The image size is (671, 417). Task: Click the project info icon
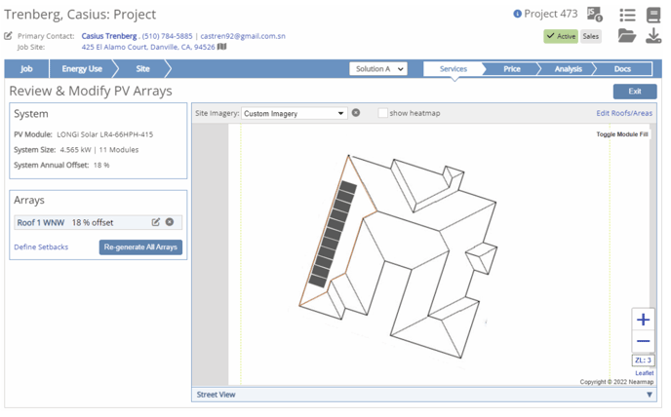pyautogui.click(x=517, y=14)
